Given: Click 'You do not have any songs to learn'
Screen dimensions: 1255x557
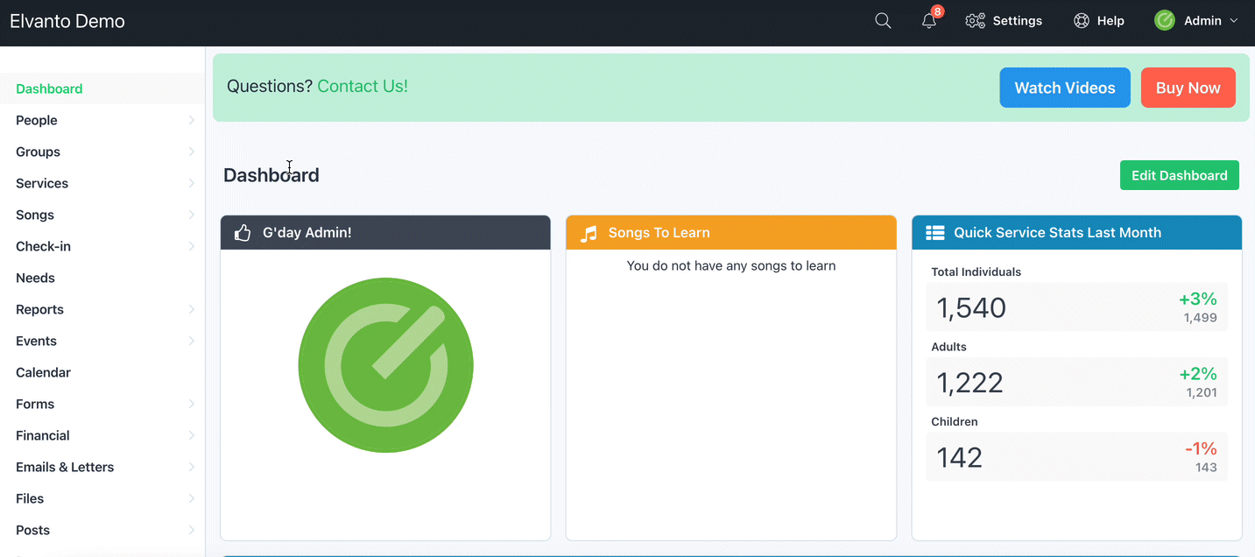Looking at the screenshot, I should pyautogui.click(x=731, y=265).
